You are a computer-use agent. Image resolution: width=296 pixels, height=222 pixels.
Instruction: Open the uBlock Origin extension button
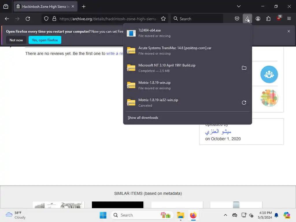pos(279,18)
